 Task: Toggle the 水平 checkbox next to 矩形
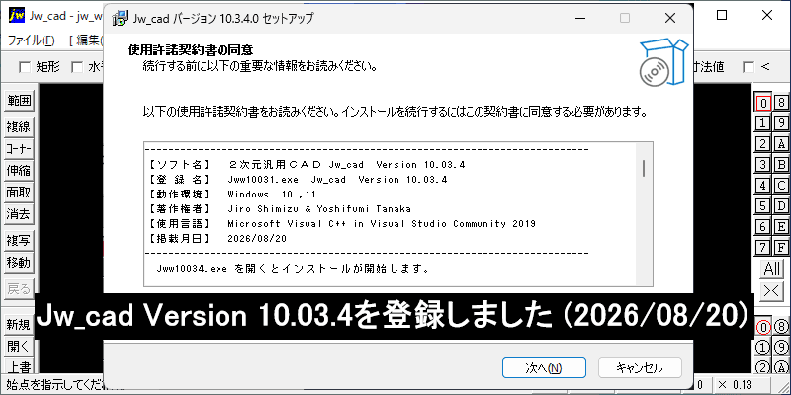coord(77,67)
